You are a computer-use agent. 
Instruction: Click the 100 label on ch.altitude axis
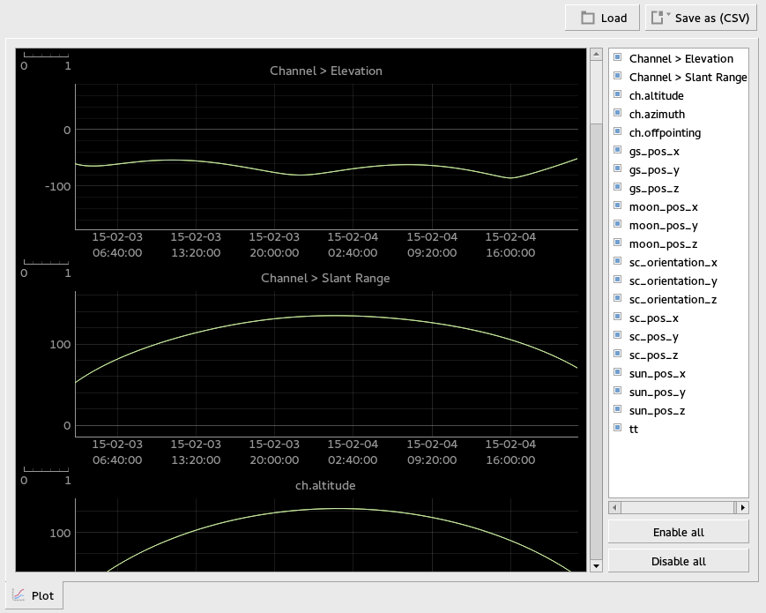coord(60,534)
